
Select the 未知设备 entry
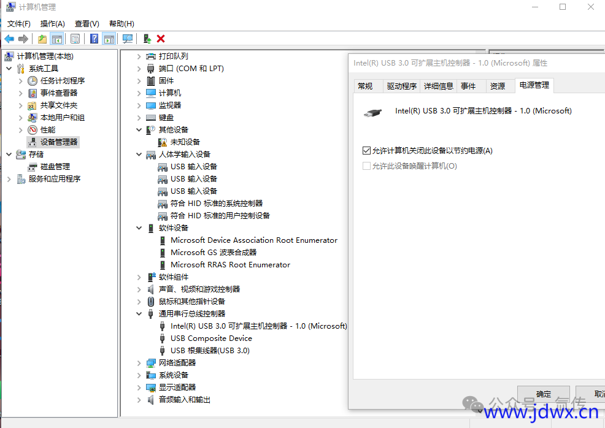(x=185, y=142)
